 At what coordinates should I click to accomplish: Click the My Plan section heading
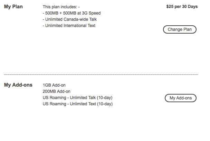pos(13,7)
